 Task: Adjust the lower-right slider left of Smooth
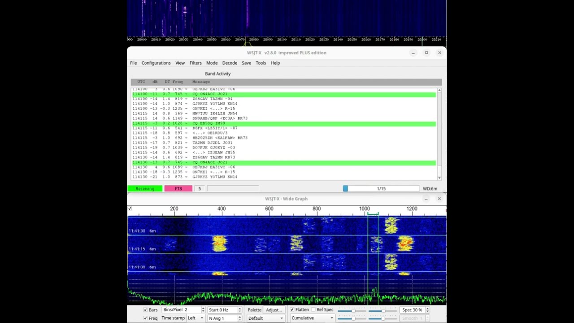pyautogui.click(x=383, y=318)
